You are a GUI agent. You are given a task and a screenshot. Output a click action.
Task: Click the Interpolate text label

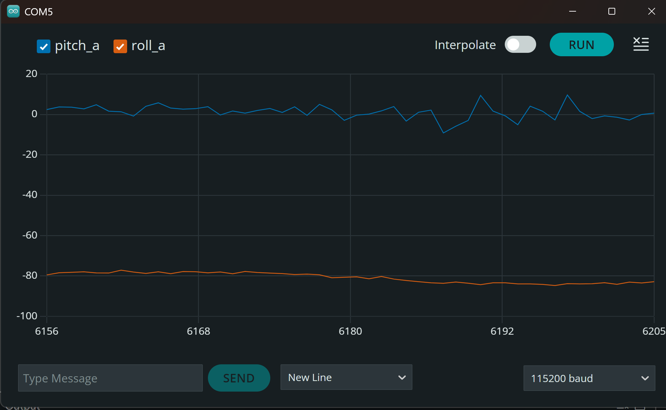[x=465, y=45]
